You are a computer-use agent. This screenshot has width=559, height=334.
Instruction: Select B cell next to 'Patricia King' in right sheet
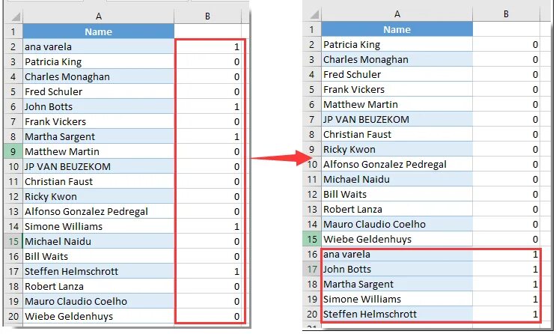506,44
